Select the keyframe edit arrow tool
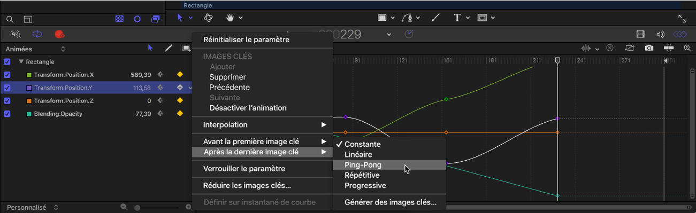Image resolution: width=696 pixels, height=213 pixels. (150, 48)
